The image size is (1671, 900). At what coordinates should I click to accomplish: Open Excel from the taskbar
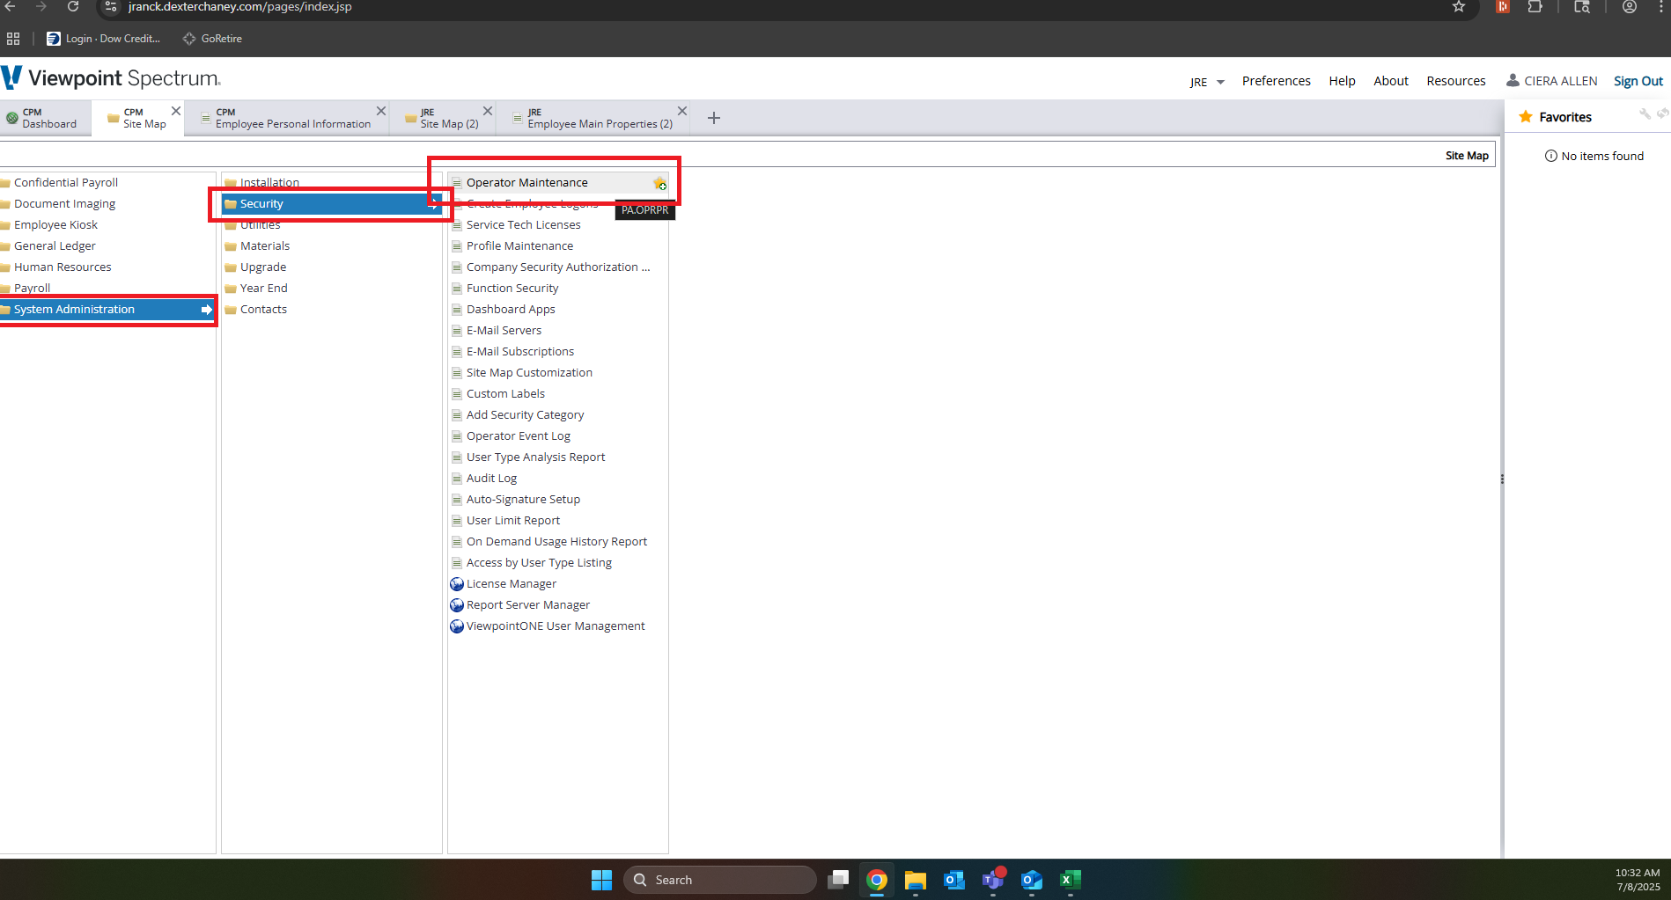coord(1070,879)
